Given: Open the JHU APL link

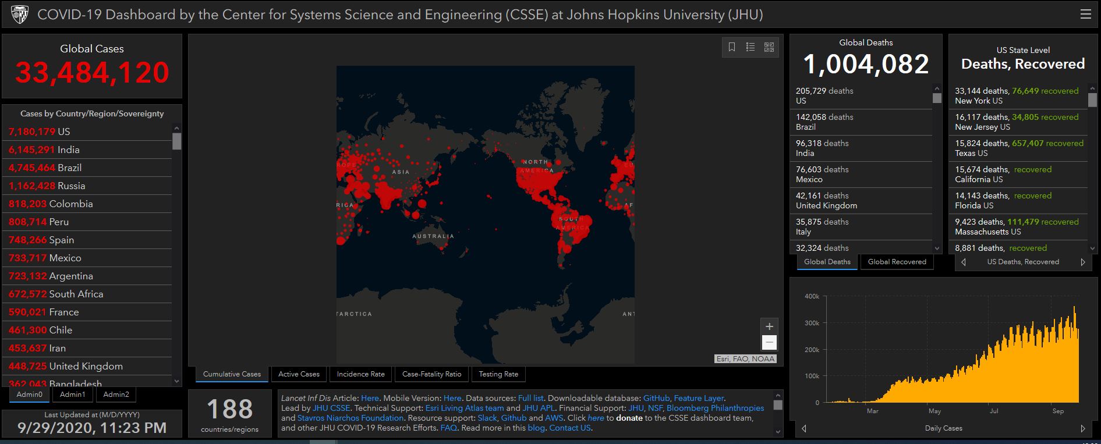Looking at the screenshot, I should 538,408.
